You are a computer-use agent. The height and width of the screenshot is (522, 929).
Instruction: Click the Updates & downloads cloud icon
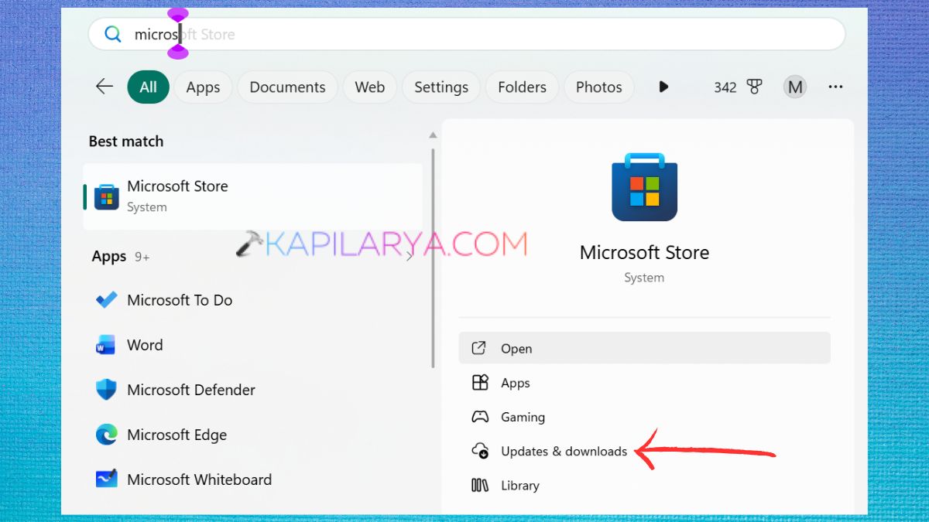(480, 451)
